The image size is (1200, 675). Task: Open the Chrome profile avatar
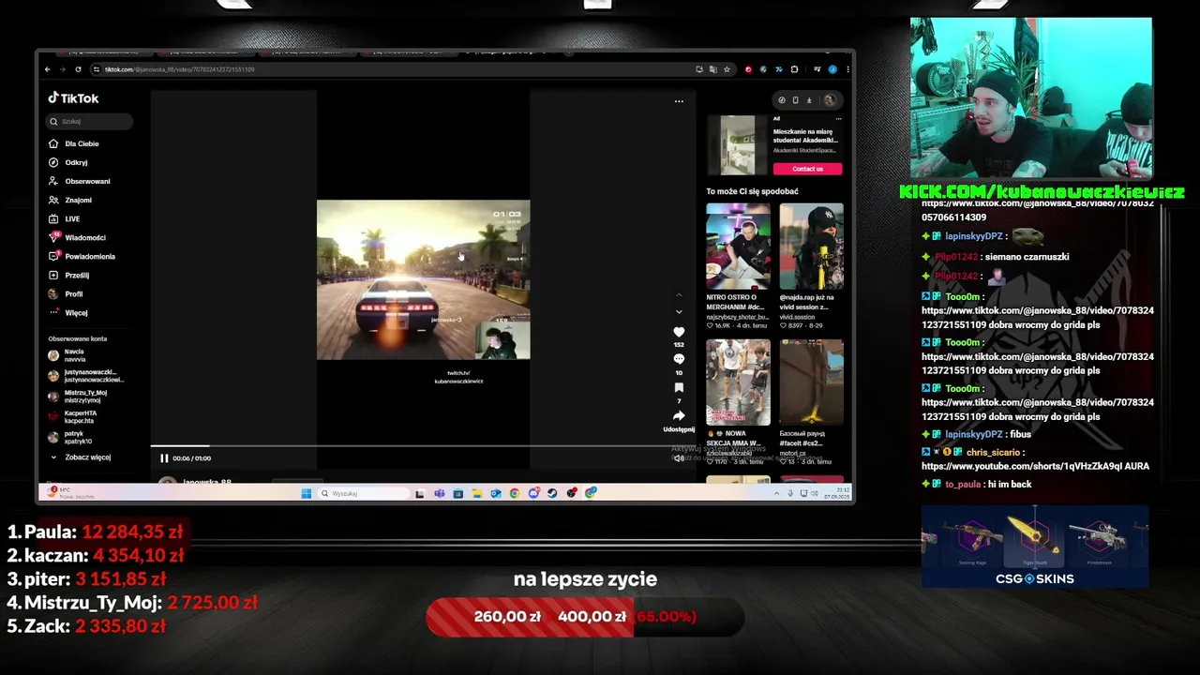pyautogui.click(x=832, y=69)
